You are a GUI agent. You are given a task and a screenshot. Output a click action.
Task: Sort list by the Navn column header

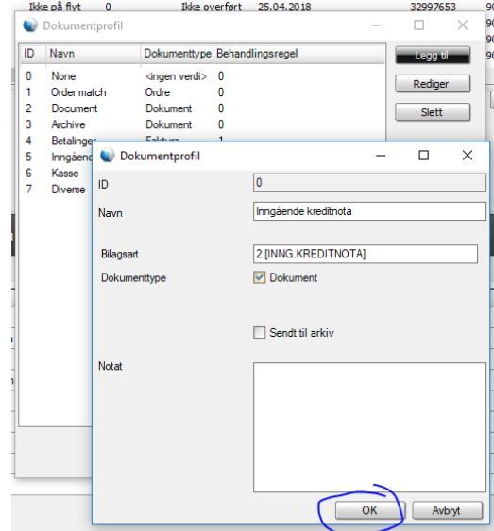93,54
